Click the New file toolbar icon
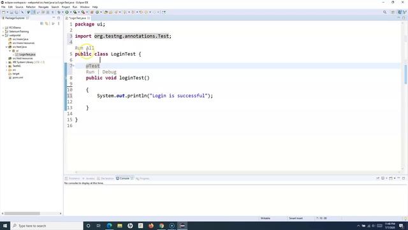This screenshot has width=408, height=230. pos(3,12)
